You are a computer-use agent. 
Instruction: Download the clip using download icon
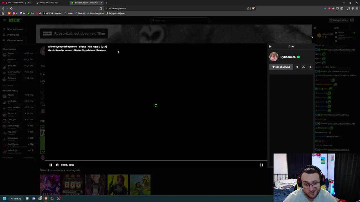[303, 67]
